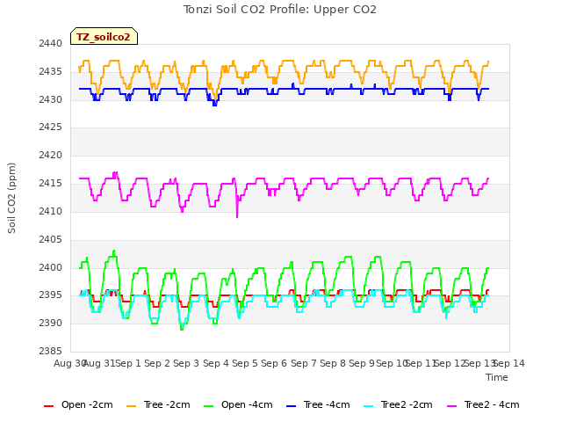This screenshot has width=562, height=422.
Task: Select the 'Tree2 -2cm' legend label
Action: 407,404
